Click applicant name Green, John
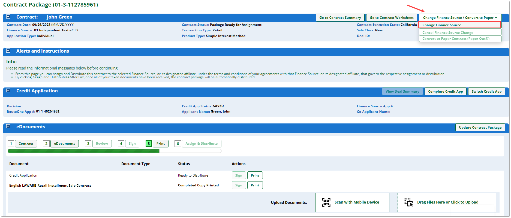The height and width of the screenshot is (218, 511). click(x=220, y=111)
